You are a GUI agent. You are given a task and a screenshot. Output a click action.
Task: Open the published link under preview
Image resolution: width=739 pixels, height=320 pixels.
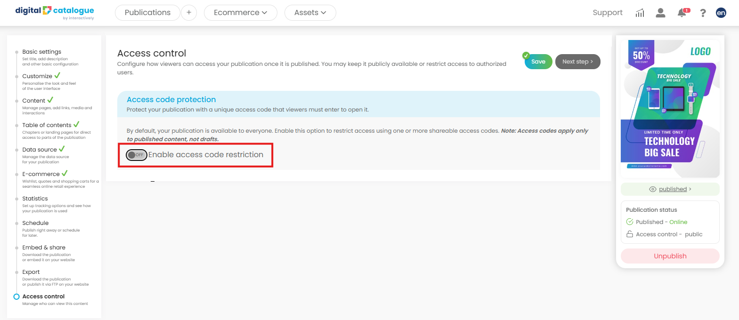click(x=673, y=189)
